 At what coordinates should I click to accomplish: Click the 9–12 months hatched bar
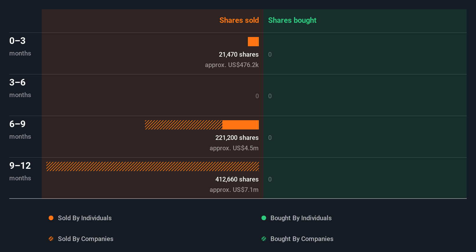152,166
